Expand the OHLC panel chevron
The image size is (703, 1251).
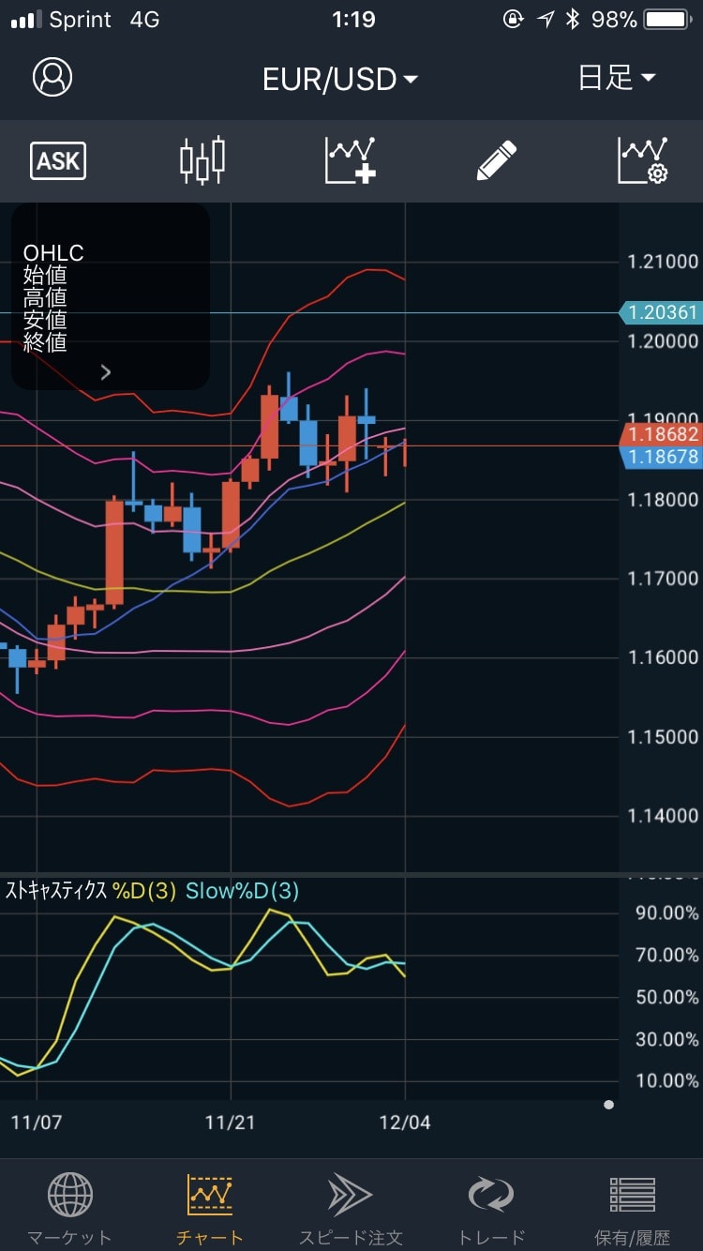[106, 372]
